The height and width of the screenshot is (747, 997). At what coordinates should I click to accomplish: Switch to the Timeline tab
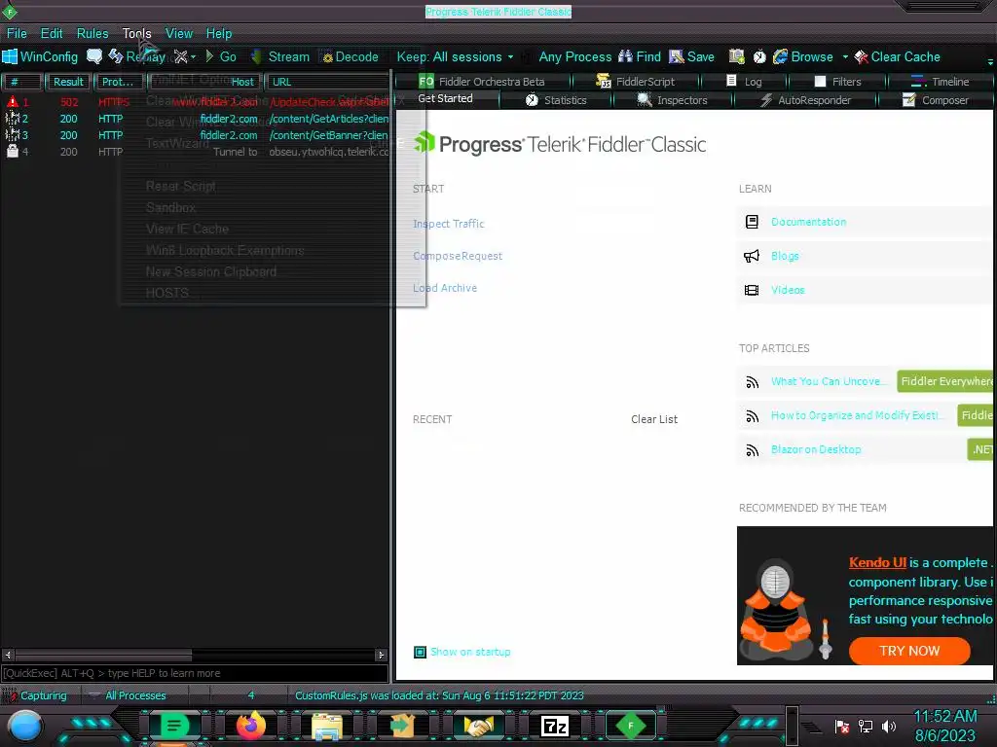940,82
